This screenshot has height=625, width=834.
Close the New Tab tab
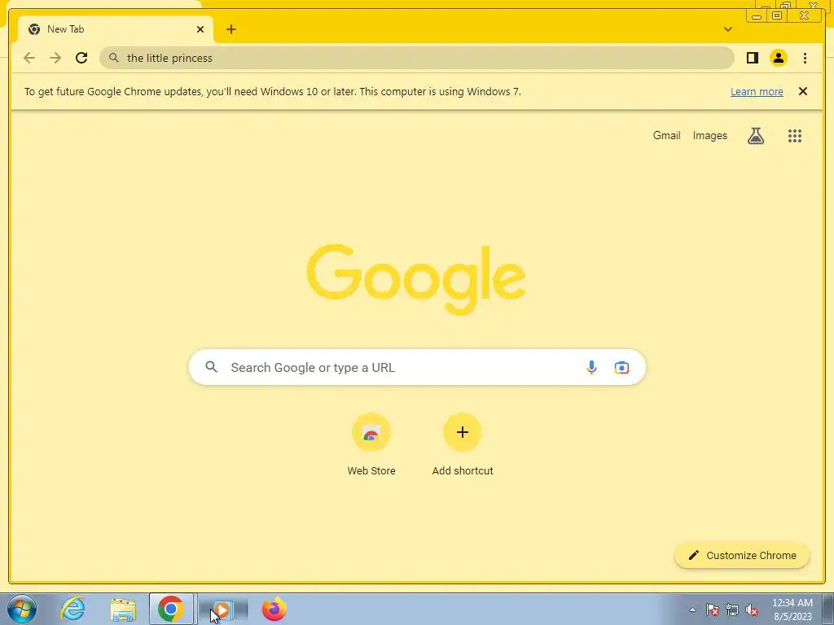(200, 29)
